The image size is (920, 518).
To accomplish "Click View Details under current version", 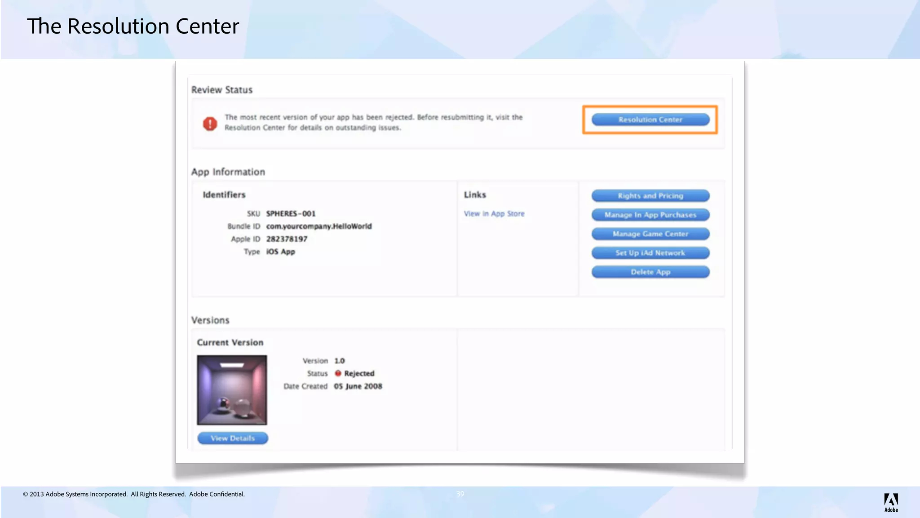I will 233,438.
